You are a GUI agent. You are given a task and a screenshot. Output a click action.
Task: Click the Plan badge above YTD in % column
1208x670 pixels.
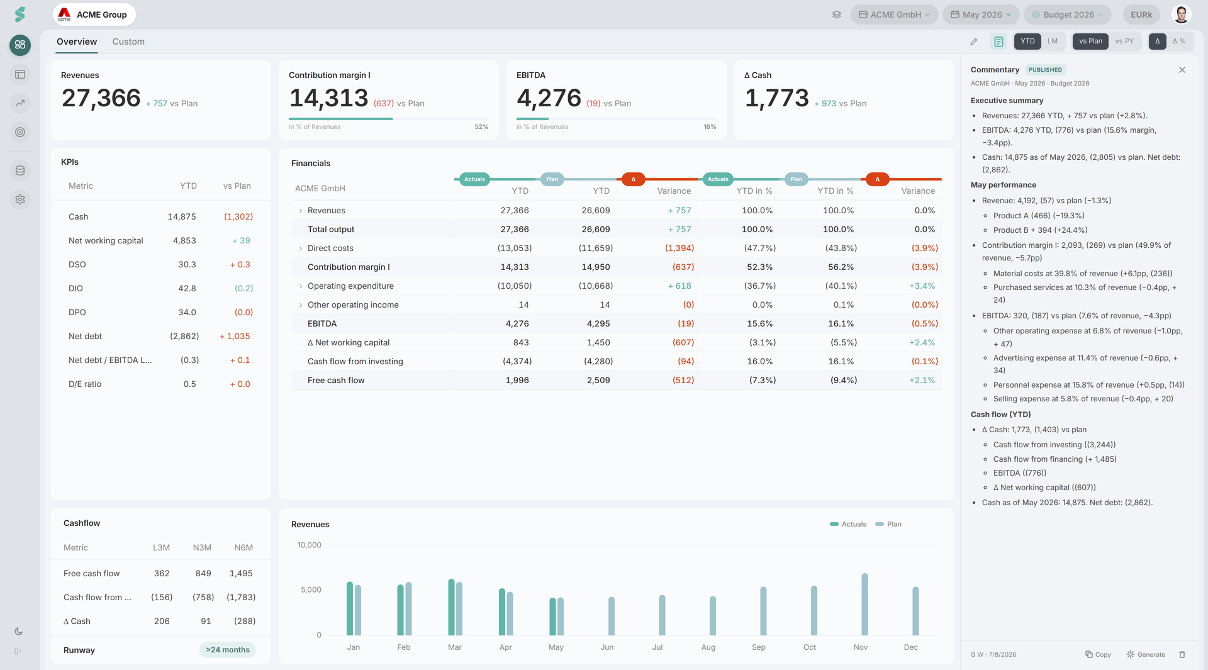(797, 179)
